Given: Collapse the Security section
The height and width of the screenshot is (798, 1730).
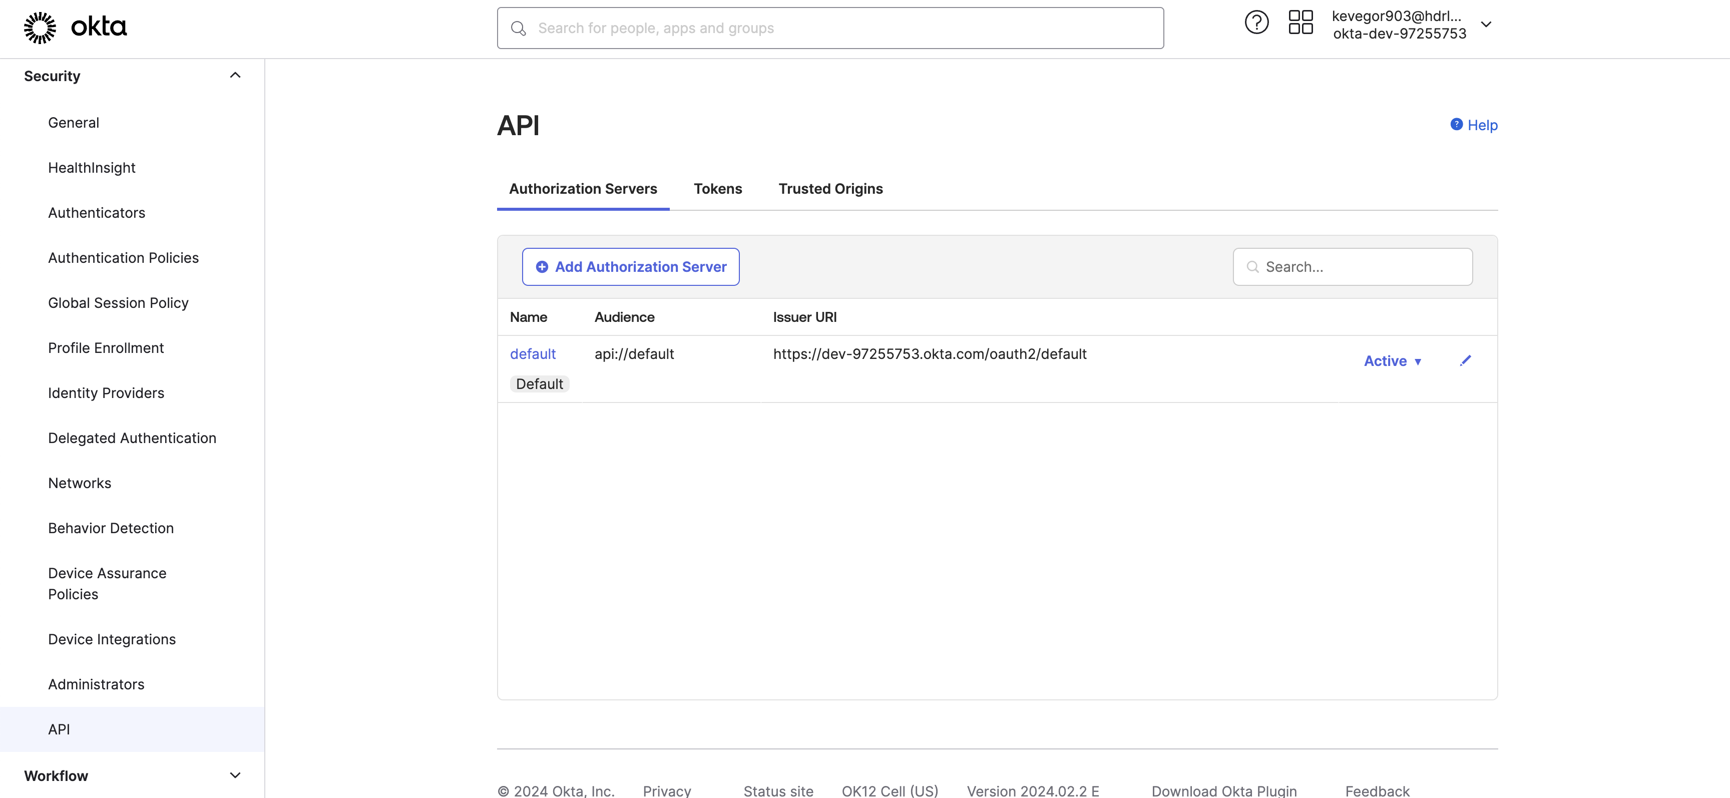Looking at the screenshot, I should pos(234,75).
